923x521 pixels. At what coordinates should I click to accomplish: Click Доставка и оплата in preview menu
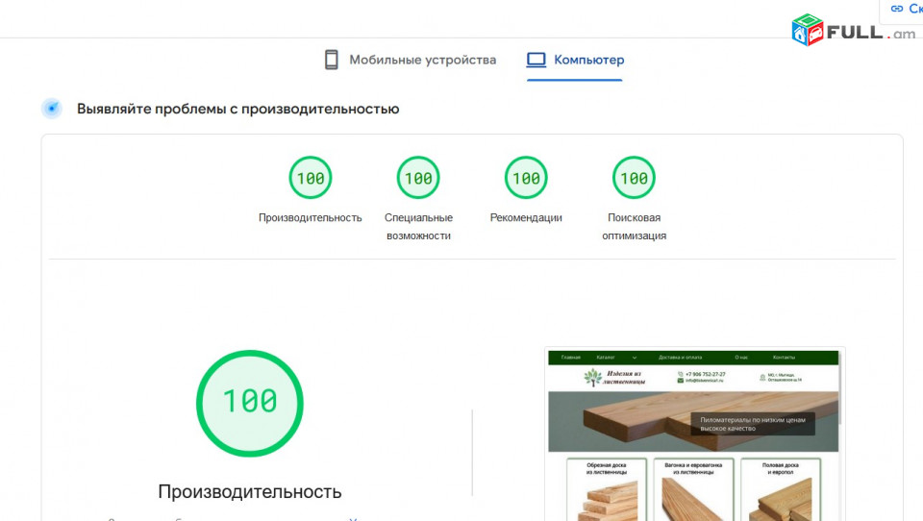(x=680, y=358)
